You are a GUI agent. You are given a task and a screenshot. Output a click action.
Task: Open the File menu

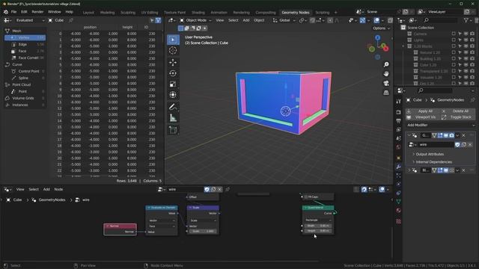pos(13,12)
